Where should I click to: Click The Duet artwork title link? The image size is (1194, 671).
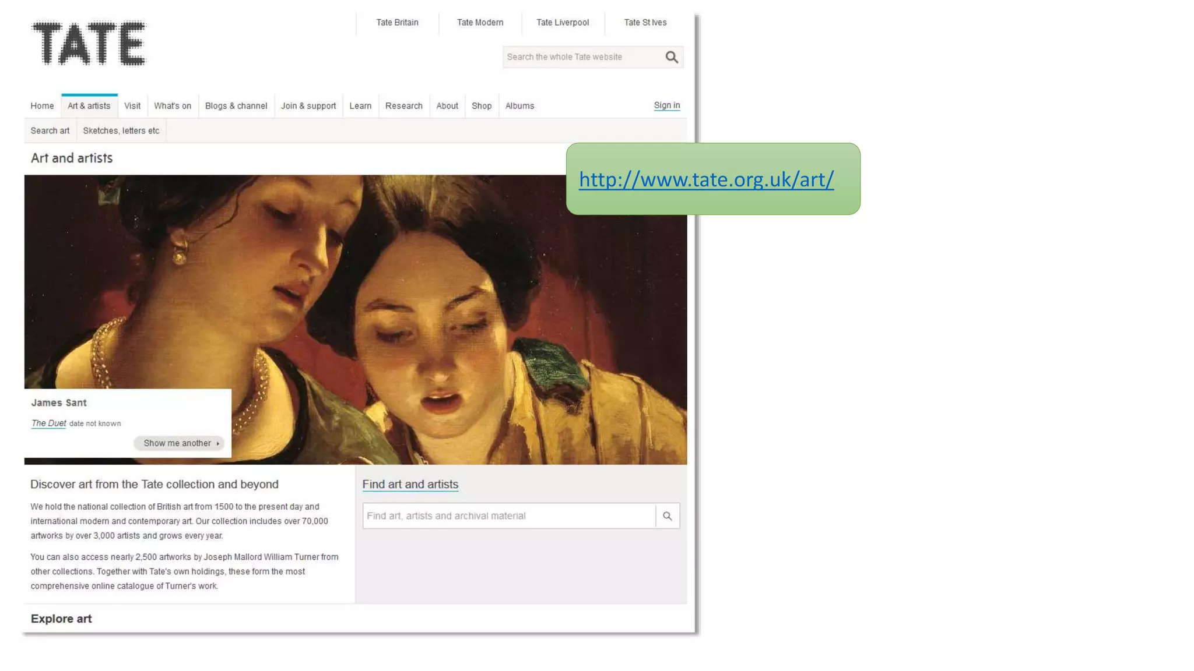click(48, 423)
